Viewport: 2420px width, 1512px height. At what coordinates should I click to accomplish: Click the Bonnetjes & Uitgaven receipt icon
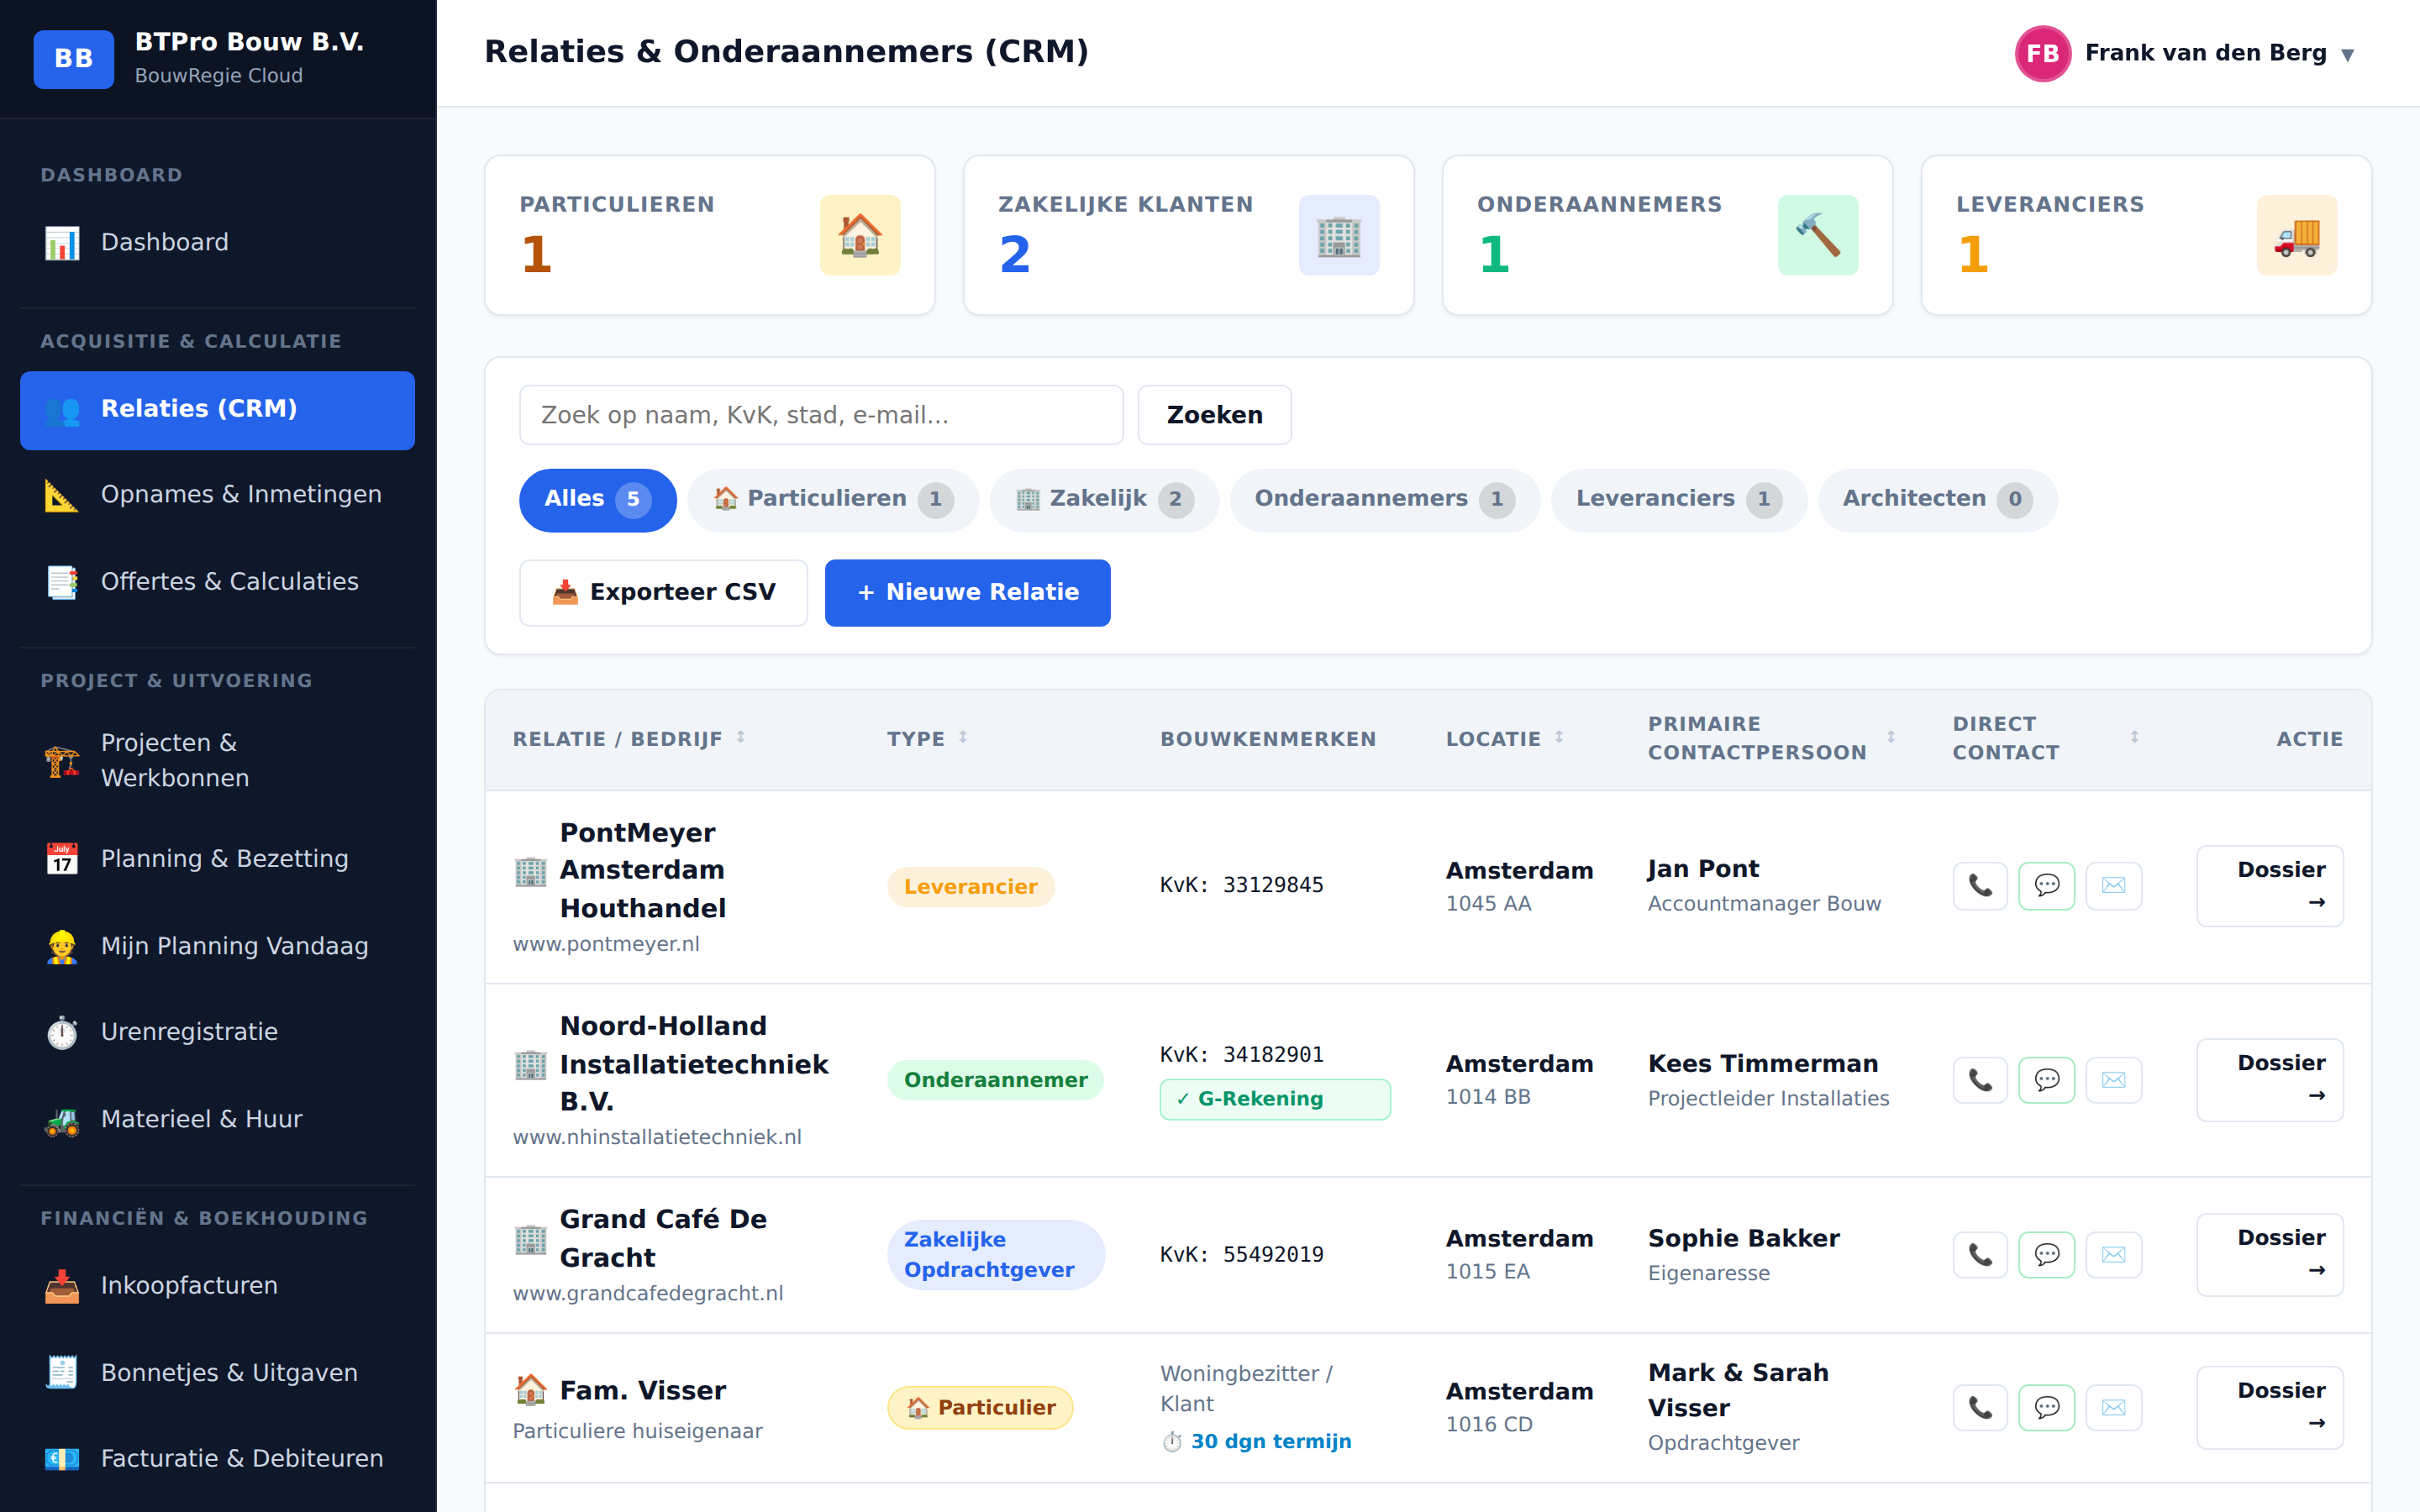[x=62, y=1373]
